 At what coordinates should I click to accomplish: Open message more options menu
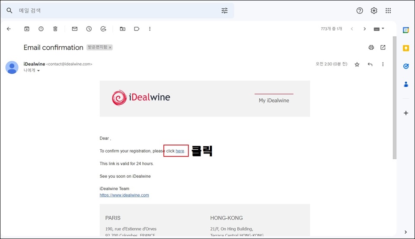(383, 64)
